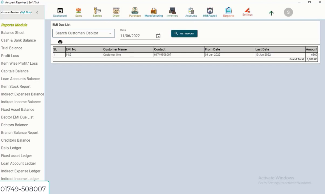
Task: Collapse the left sidebar with the chevron
Action: click(x=37, y=12)
